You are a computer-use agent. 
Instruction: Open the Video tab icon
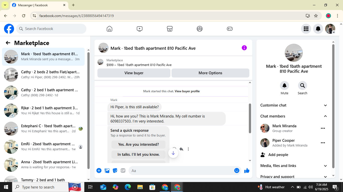click(x=140, y=29)
